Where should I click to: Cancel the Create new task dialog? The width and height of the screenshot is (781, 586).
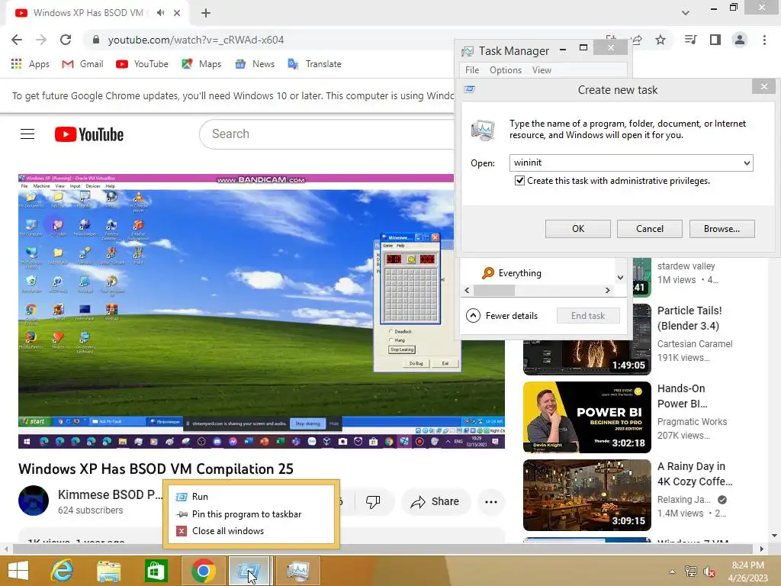coord(650,229)
